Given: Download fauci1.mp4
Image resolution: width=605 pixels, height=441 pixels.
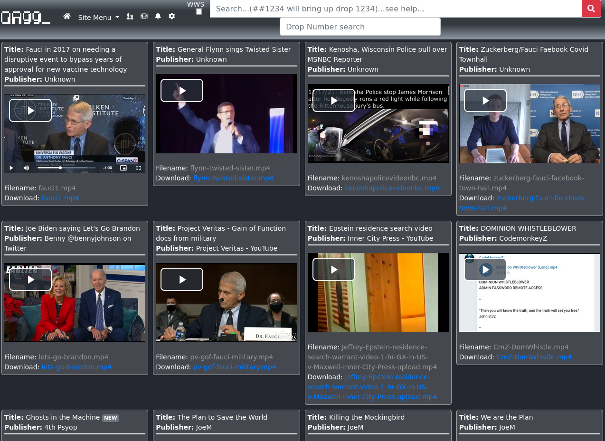Looking at the screenshot, I should pyautogui.click(x=60, y=198).
